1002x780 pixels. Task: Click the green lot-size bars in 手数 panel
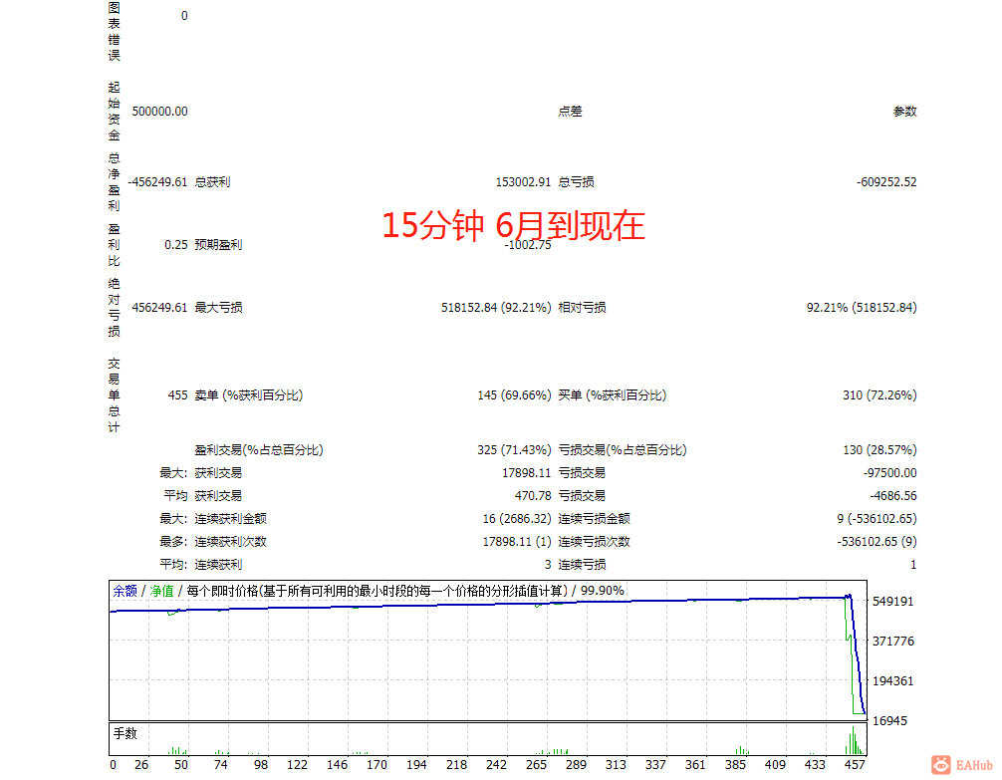854,742
